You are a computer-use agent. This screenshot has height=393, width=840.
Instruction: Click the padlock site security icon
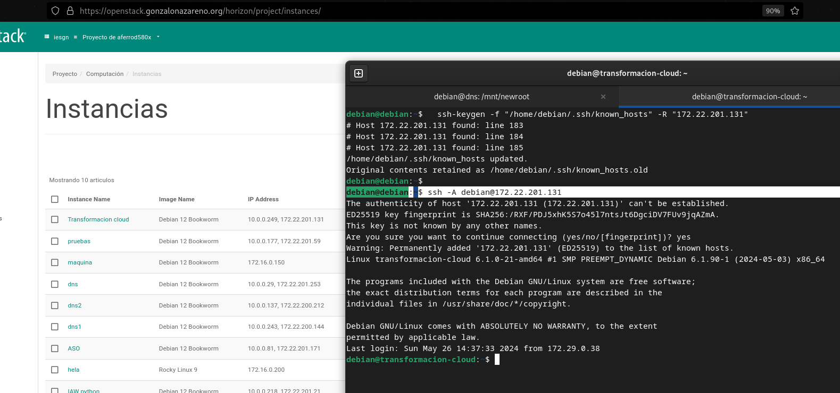[70, 11]
